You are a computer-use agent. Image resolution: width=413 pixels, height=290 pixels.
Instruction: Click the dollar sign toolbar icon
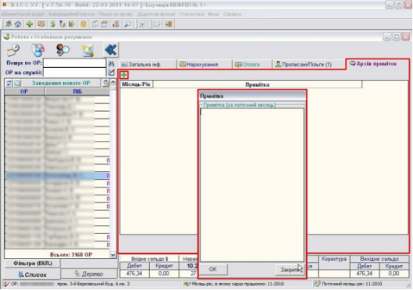tap(52, 24)
